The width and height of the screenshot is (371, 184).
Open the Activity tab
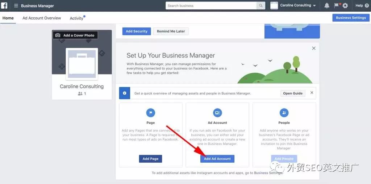(x=76, y=18)
